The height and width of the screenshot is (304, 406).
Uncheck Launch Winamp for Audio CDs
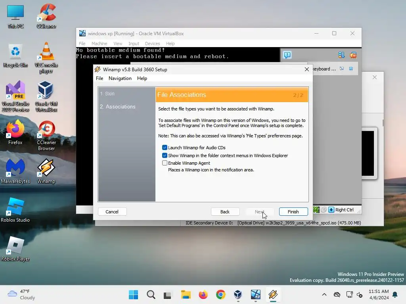pyautogui.click(x=165, y=148)
